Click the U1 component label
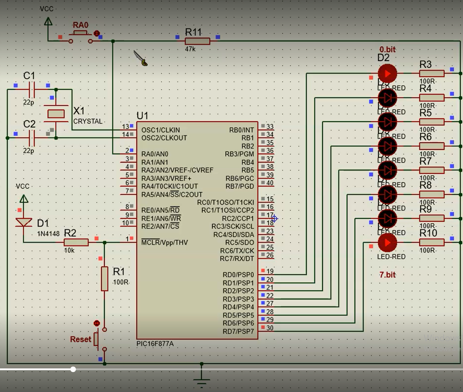The height and width of the screenshot is (392, 463). (142, 116)
